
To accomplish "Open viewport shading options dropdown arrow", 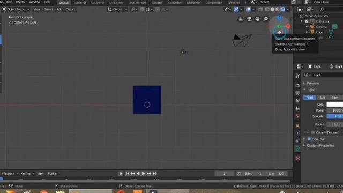I will tap(288, 9).
